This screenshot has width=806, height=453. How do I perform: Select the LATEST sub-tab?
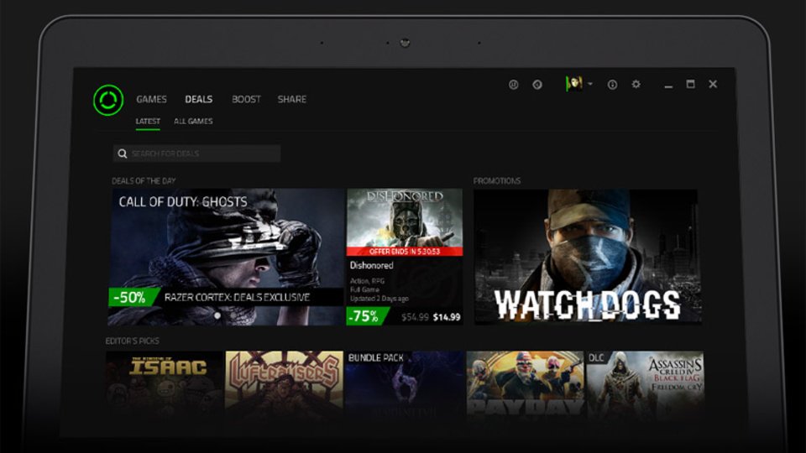[148, 121]
